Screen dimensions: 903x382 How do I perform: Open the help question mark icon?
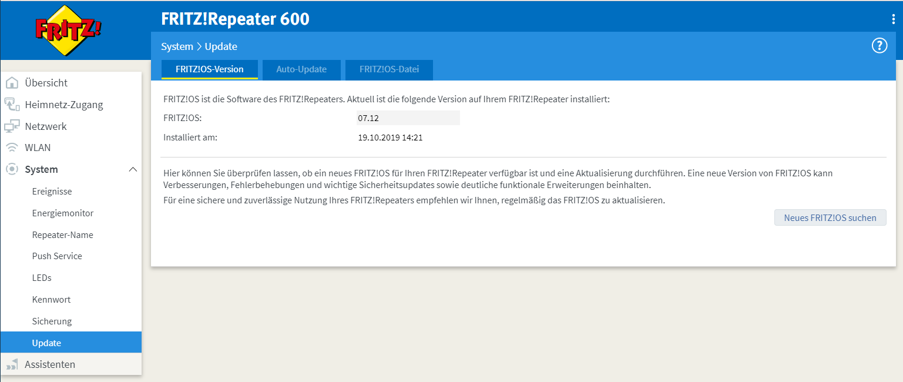coord(879,46)
